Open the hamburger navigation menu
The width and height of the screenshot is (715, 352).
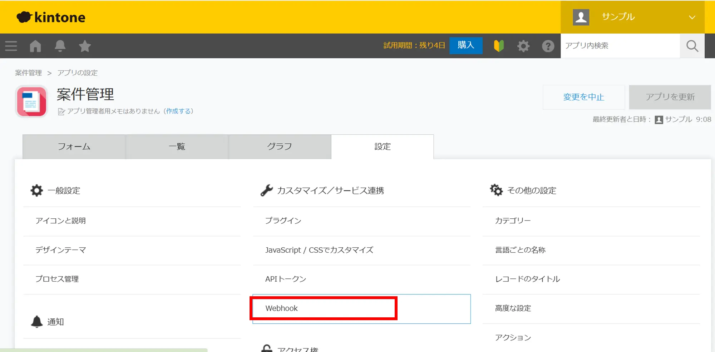pos(11,46)
